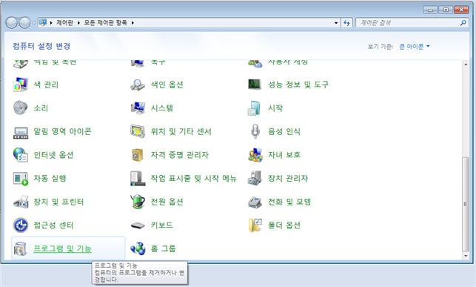476x287 pixels.
Task: Click the 전화 및 모뎀 phone icon
Action: [x=255, y=202]
